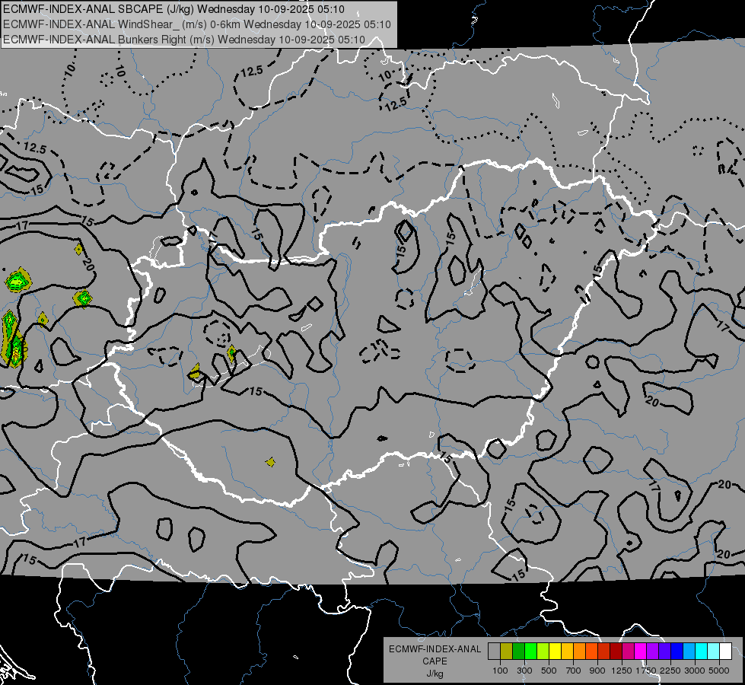
Task: Click the CAPE label in the legend
Action: pyautogui.click(x=435, y=661)
